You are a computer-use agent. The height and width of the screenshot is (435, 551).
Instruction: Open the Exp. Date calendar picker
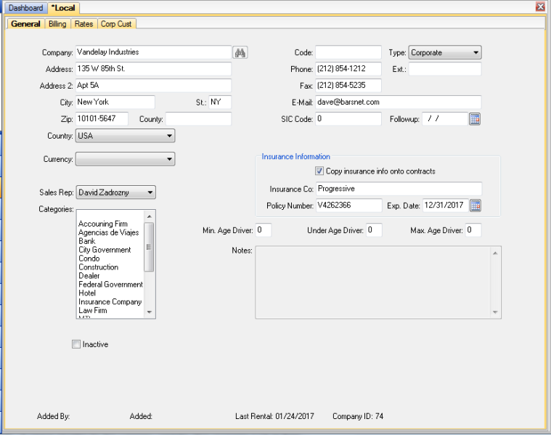[x=475, y=206]
